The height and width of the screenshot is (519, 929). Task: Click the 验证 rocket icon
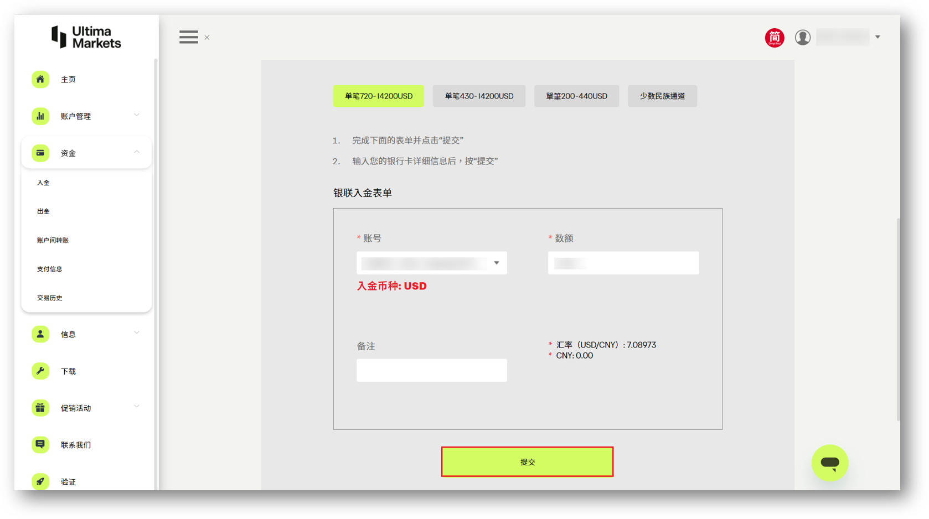coord(40,481)
